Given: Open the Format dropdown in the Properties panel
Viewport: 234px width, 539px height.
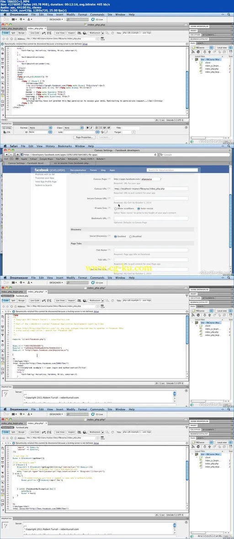Looking at the screenshot, I should [40, 128].
